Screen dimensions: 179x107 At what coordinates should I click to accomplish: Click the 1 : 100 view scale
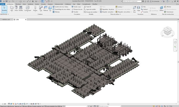[x=4, y=104]
